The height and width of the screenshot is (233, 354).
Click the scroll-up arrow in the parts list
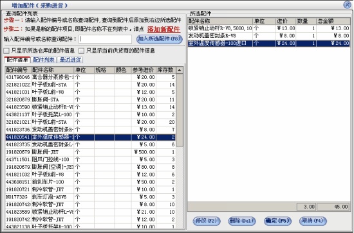180,70
